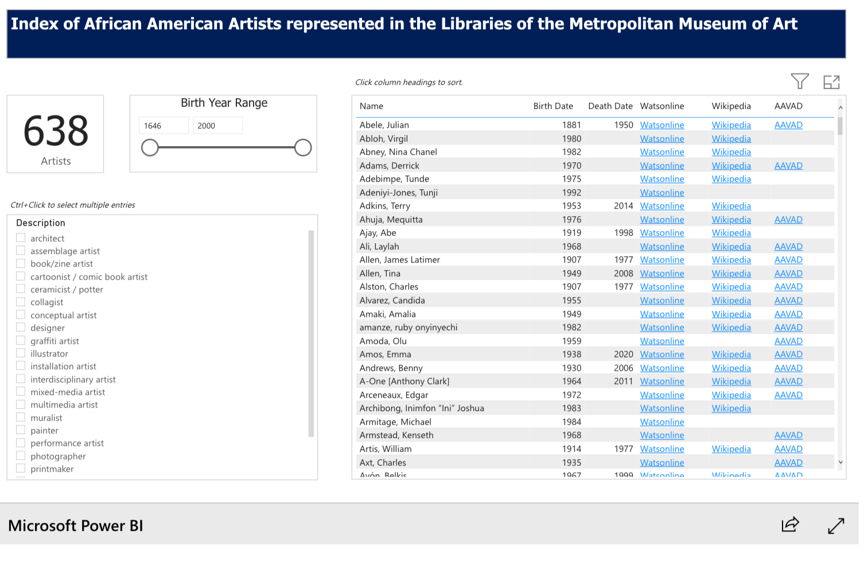This screenshot has height=567, width=864.
Task: Click the right birth year slider handle
Action: pos(303,148)
